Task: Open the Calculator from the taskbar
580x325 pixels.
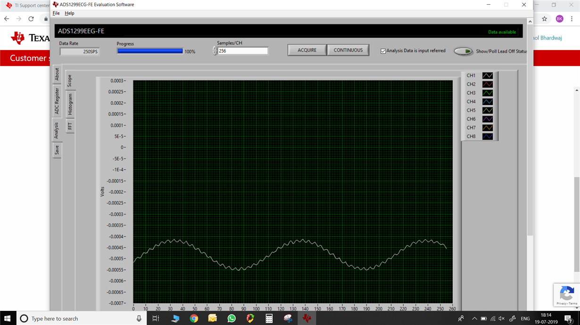Action: 269,318
